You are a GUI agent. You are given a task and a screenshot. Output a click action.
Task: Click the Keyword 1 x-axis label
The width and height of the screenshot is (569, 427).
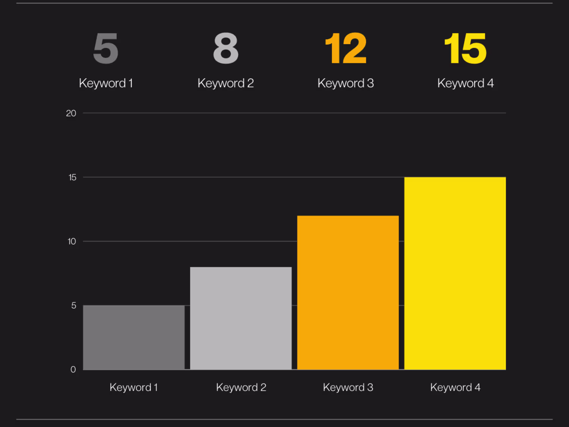pos(134,387)
